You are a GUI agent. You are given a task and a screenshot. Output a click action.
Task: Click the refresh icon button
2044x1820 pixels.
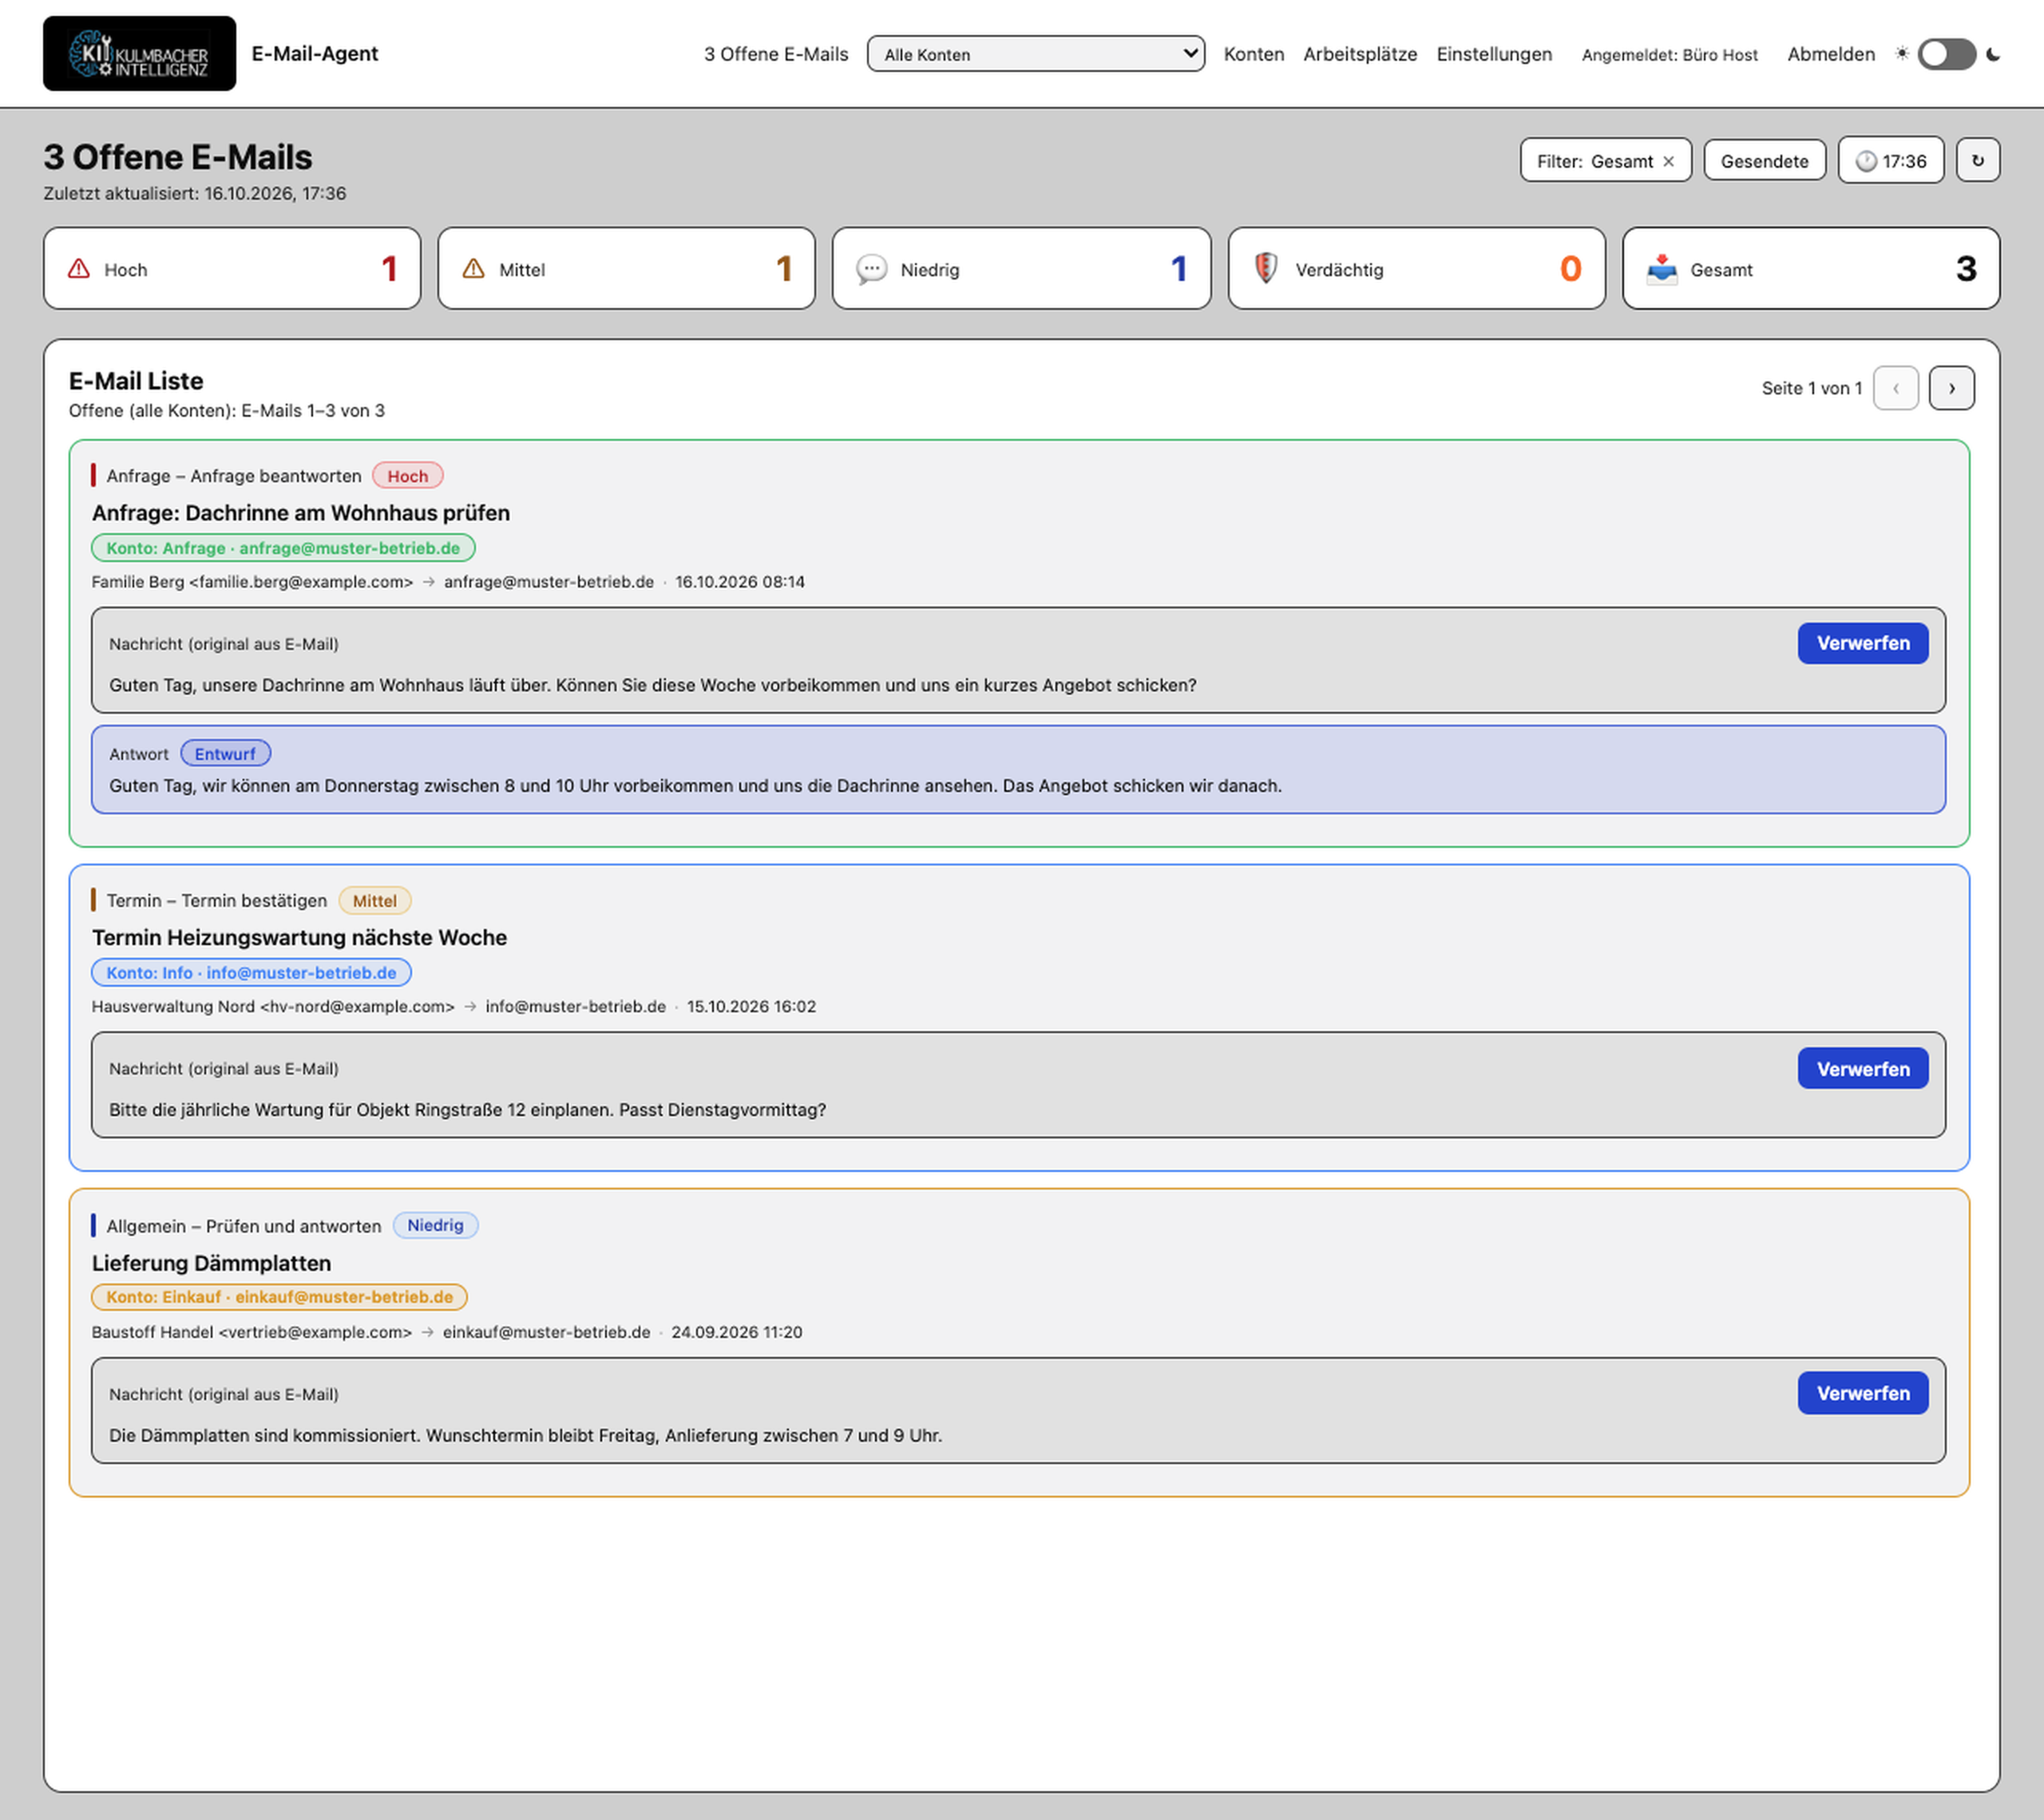tap(1977, 160)
